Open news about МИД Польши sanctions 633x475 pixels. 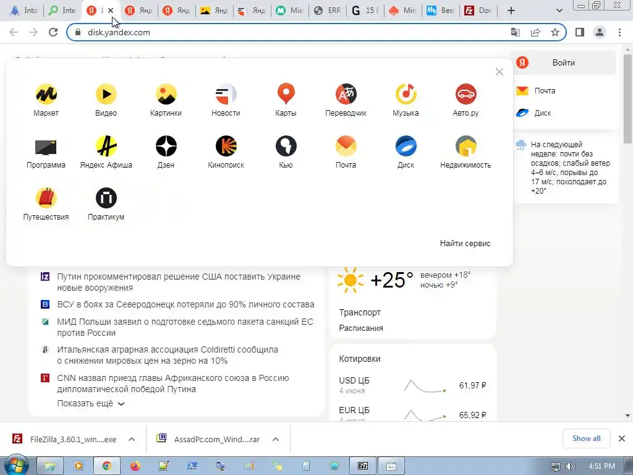pos(185,327)
